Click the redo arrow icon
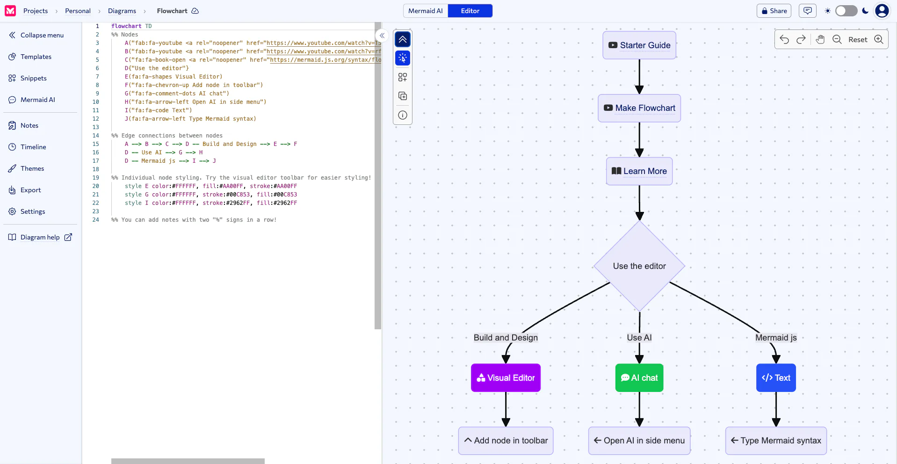The height and width of the screenshot is (464, 897). 801,40
